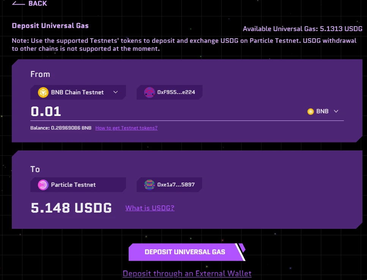Click the yellow BNB token icon
Screen dimensions: 367x280
pyautogui.click(x=310, y=111)
